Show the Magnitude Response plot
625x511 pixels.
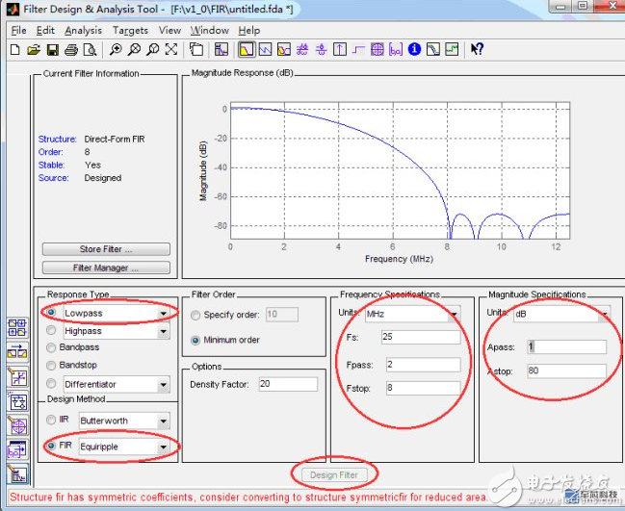247,50
